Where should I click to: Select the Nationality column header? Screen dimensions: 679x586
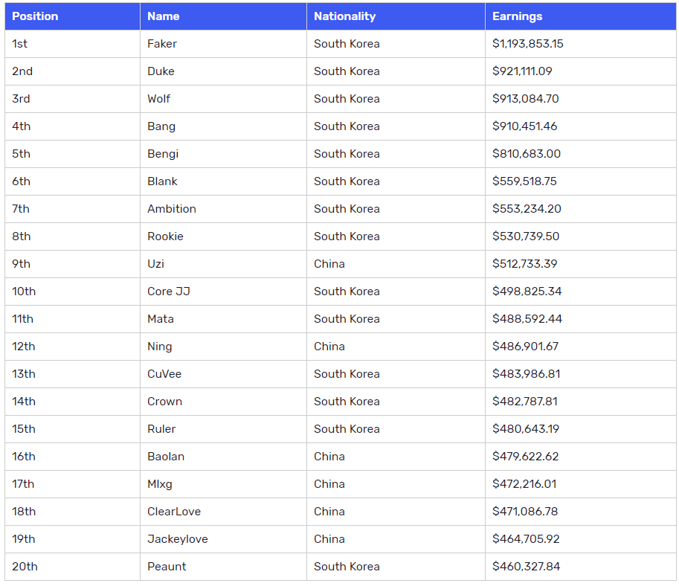pos(396,16)
